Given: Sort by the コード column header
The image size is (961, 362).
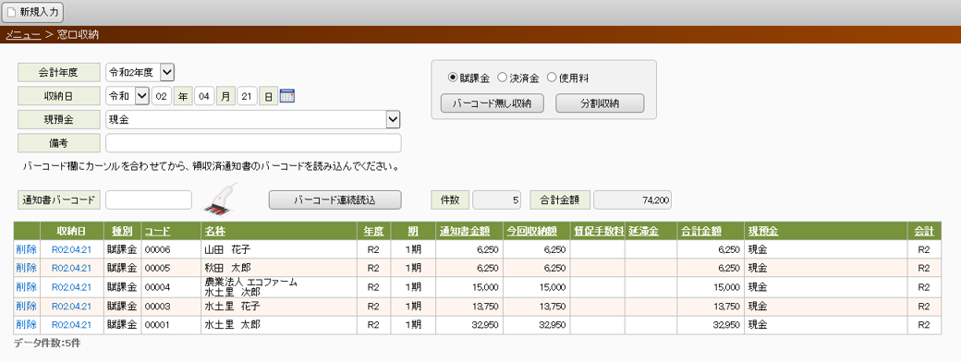Looking at the screenshot, I should tap(157, 231).
